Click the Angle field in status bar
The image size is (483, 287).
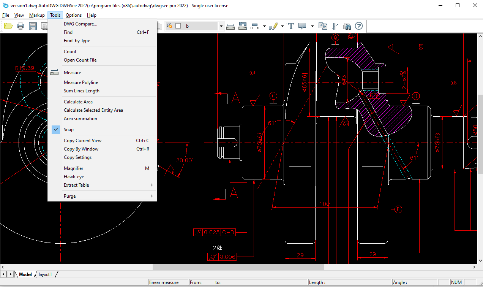(x=415, y=282)
